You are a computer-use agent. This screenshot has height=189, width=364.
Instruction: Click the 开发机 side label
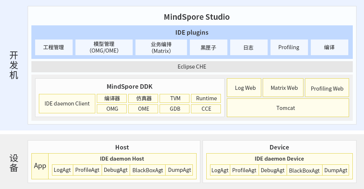[14, 65]
